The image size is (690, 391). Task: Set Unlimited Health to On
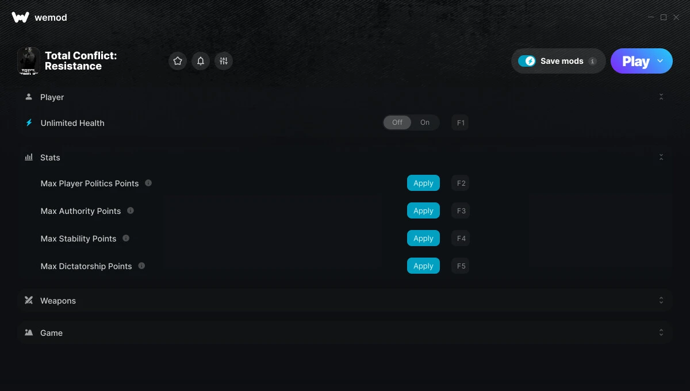point(425,122)
